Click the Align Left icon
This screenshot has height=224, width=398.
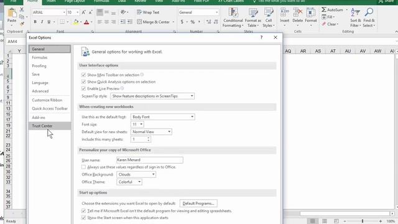click(99, 22)
